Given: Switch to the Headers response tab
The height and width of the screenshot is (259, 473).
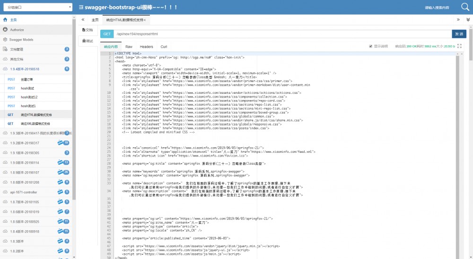Looking at the screenshot, I should point(146,47).
